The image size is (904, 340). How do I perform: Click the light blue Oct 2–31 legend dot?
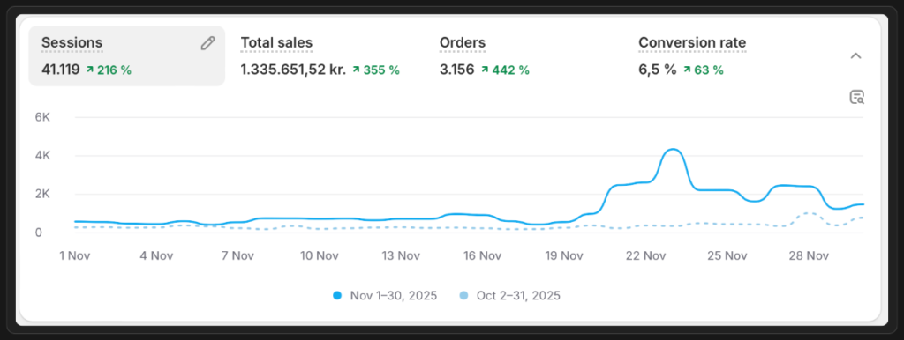click(463, 296)
